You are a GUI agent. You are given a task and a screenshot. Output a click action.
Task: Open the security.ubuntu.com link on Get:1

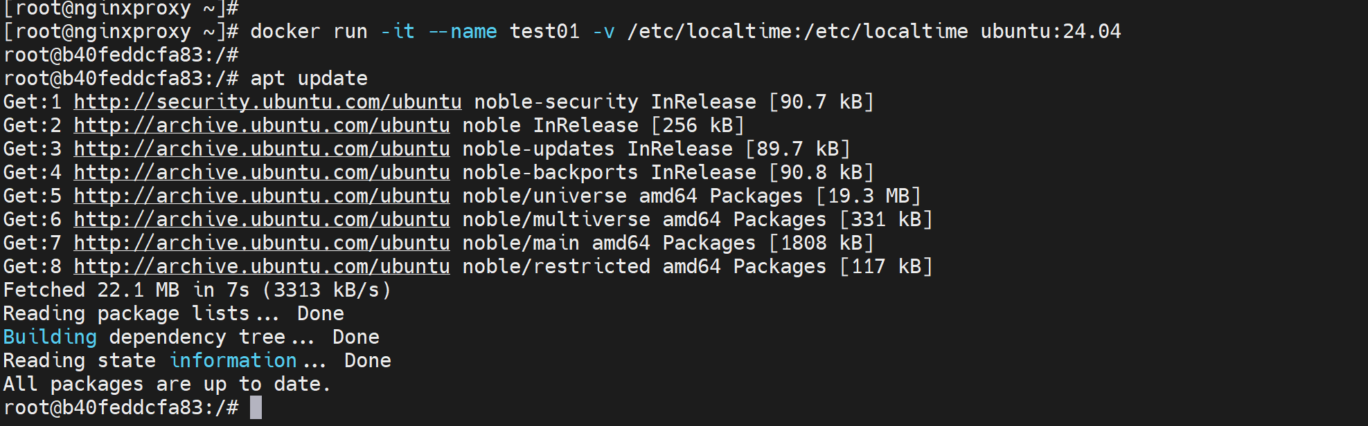tap(267, 102)
